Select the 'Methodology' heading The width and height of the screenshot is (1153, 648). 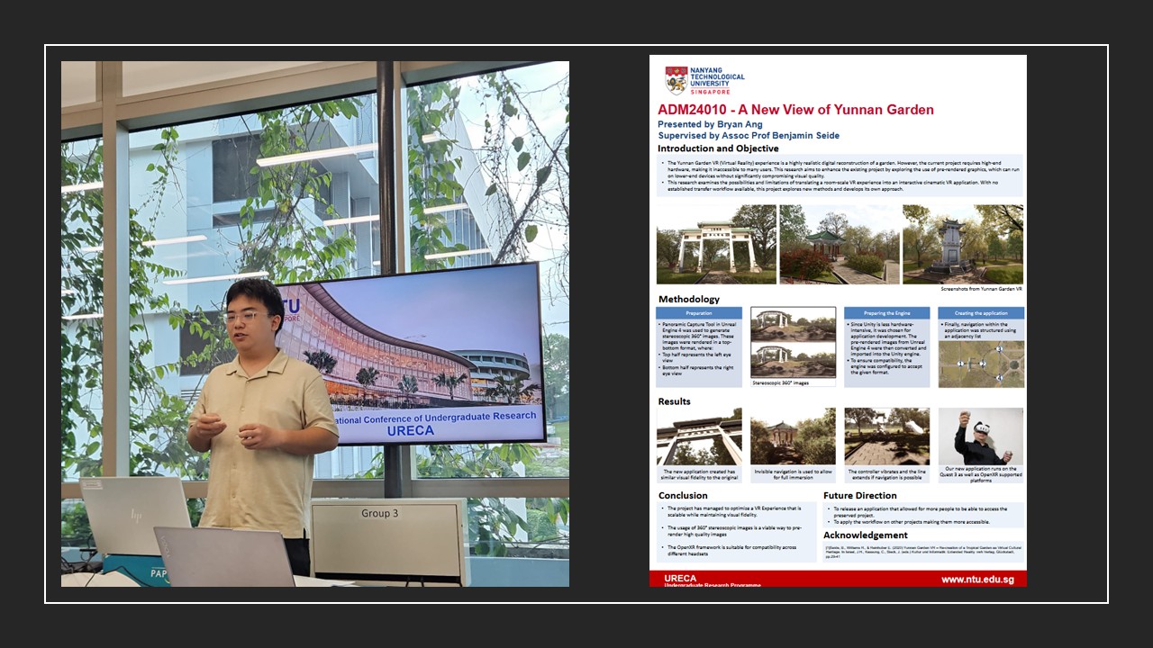point(689,300)
